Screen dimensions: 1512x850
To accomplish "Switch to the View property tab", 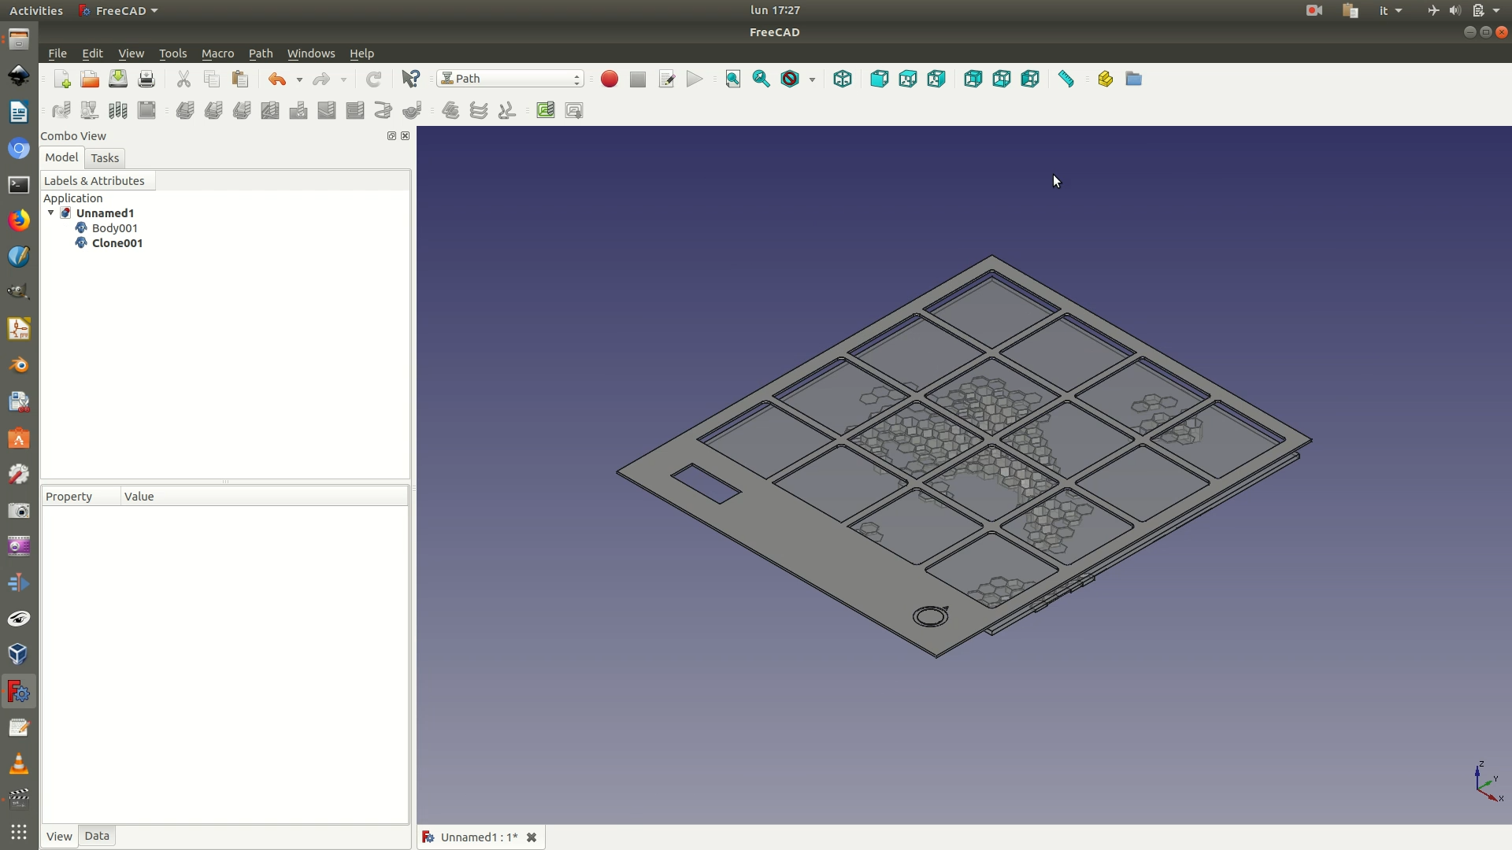I will click(59, 836).
